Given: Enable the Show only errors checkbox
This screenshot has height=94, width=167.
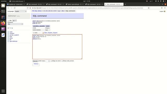Looking at the screenshot, I should tap(62, 61).
